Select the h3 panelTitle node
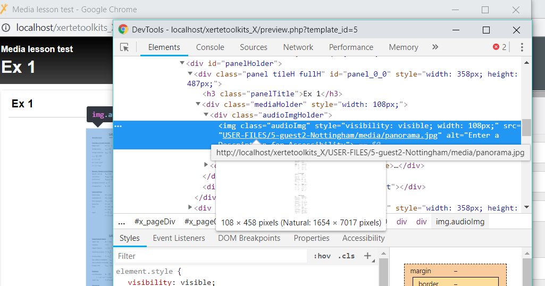This screenshot has width=545, height=286. [272, 94]
